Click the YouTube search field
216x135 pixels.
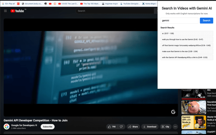tap(115, 11)
